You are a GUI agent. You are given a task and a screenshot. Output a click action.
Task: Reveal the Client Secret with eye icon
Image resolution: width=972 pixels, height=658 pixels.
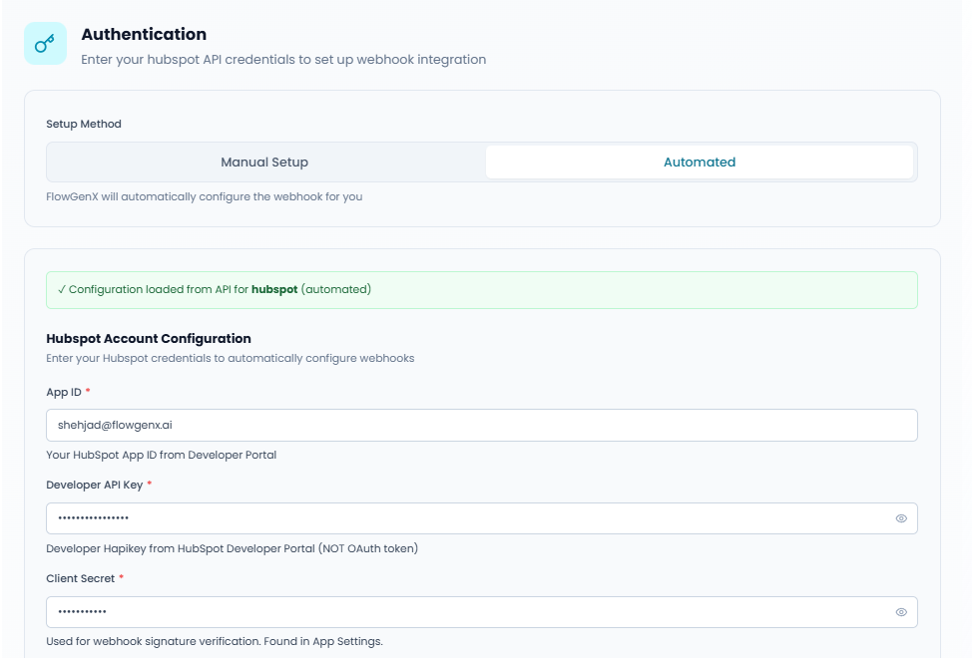click(x=900, y=612)
